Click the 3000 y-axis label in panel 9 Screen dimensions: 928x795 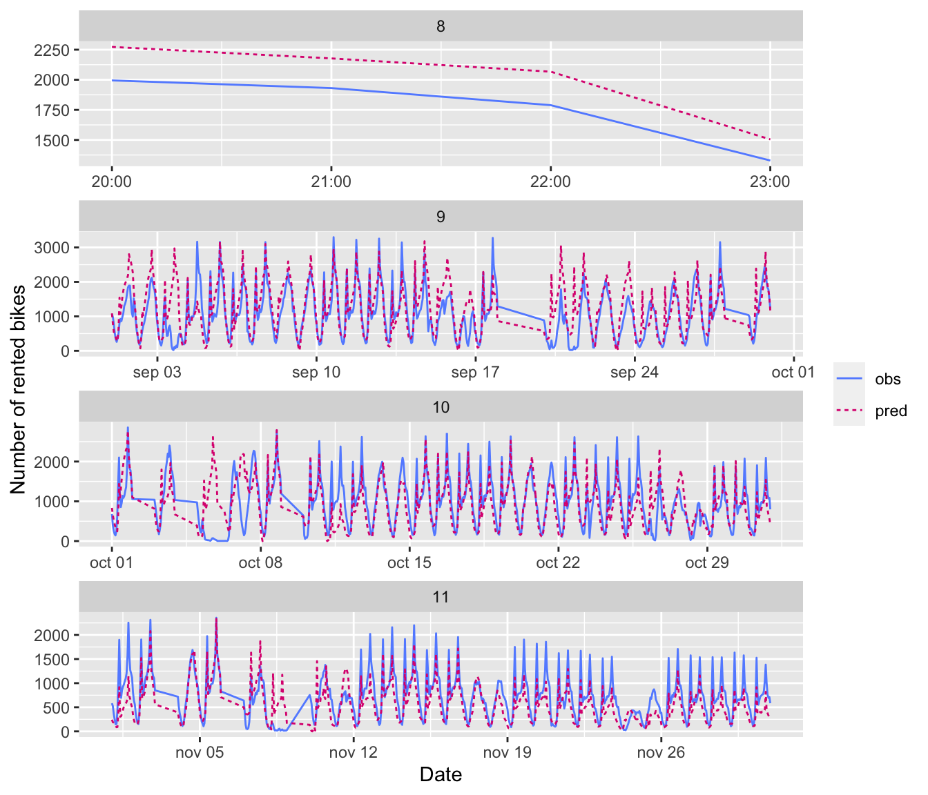click(51, 248)
